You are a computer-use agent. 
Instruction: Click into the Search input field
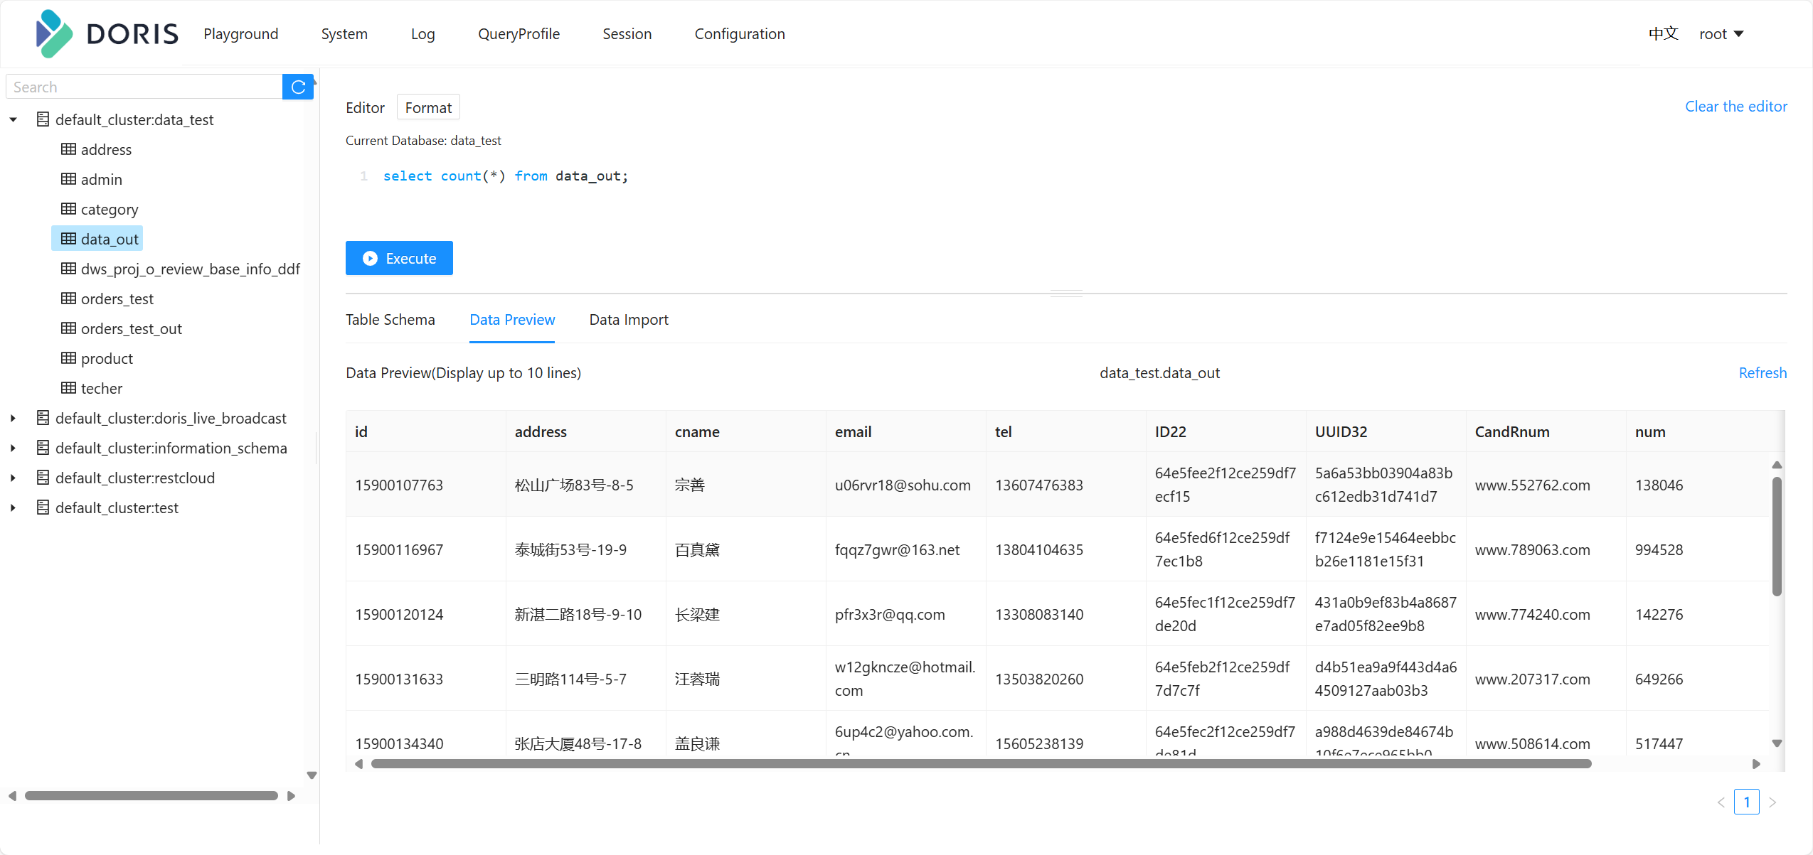[144, 87]
